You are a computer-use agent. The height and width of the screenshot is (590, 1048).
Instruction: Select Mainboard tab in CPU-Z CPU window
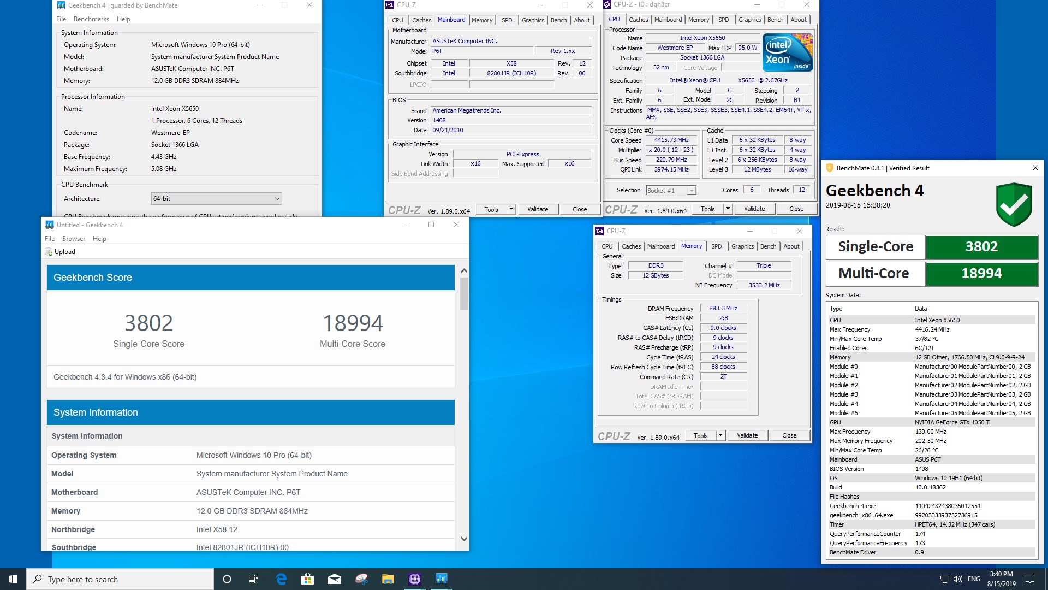tap(668, 20)
